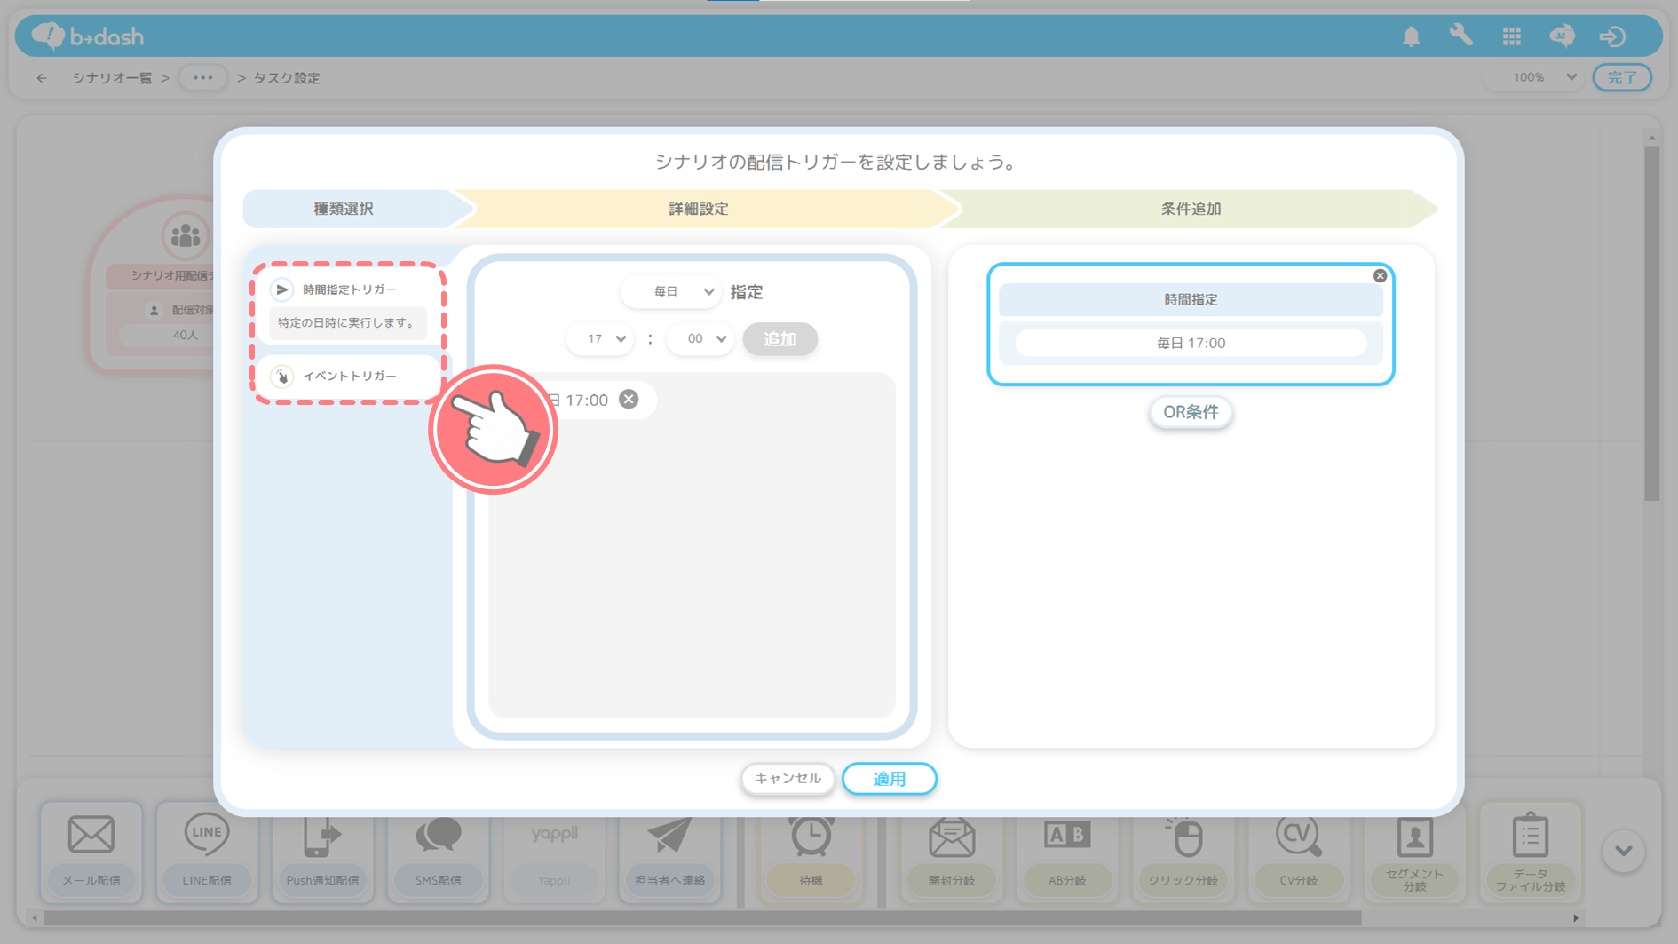Click the notification bell icon

[x=1411, y=36]
